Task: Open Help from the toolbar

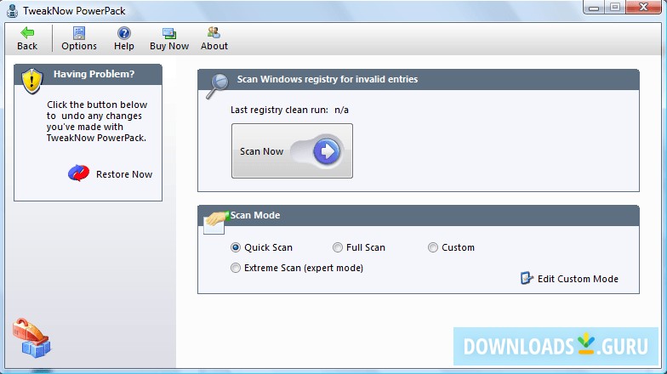Action: point(124,38)
